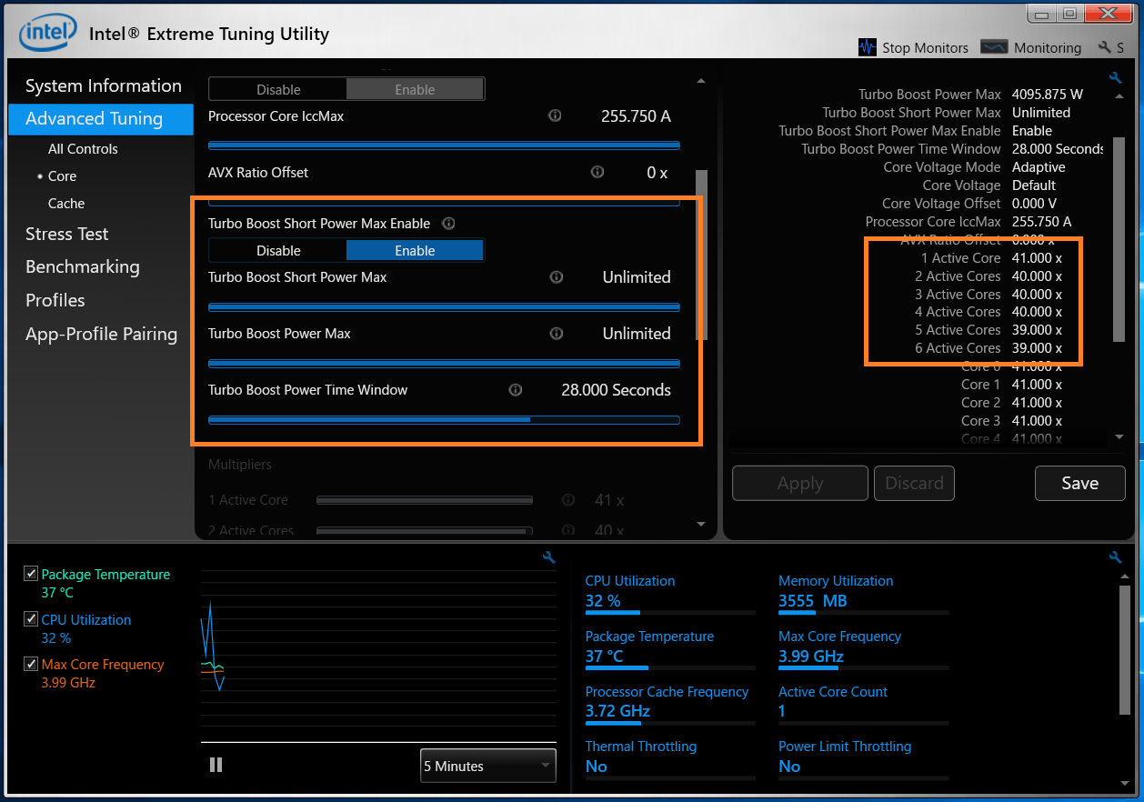Click the Save button
Image resolution: width=1144 pixels, height=802 pixels.
(1080, 483)
